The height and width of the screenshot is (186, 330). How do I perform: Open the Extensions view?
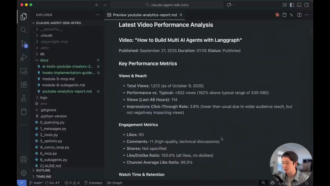23,84
